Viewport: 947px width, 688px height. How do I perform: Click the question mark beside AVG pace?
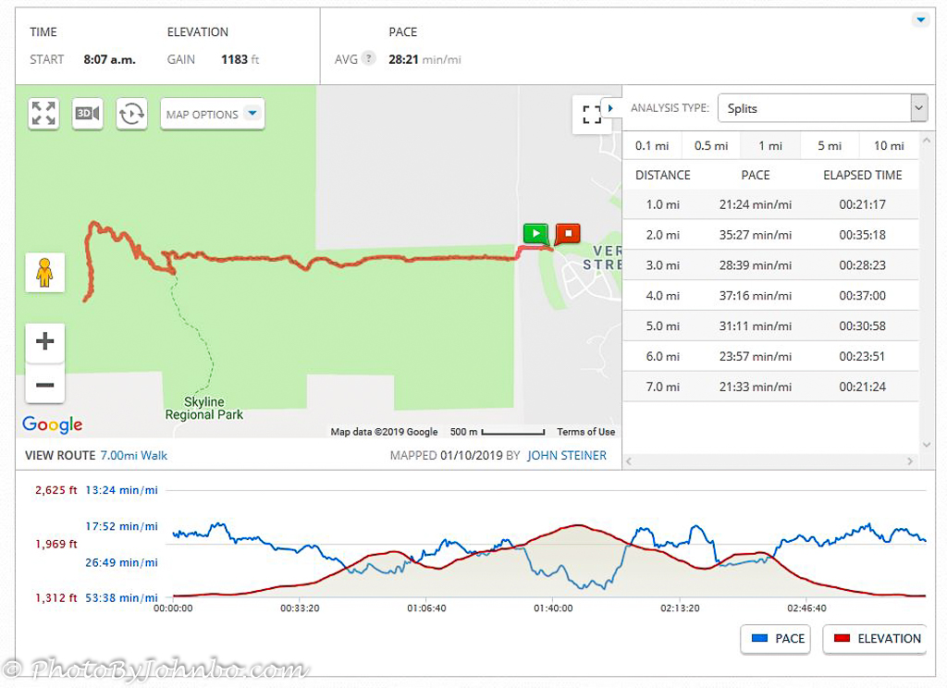(x=367, y=58)
